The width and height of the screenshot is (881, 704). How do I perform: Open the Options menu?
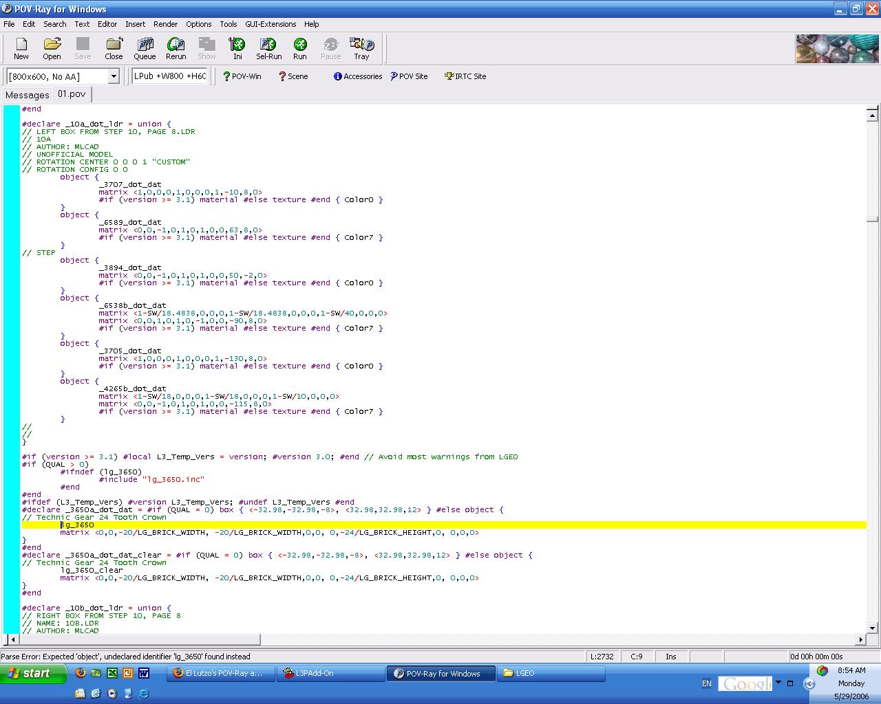click(199, 24)
